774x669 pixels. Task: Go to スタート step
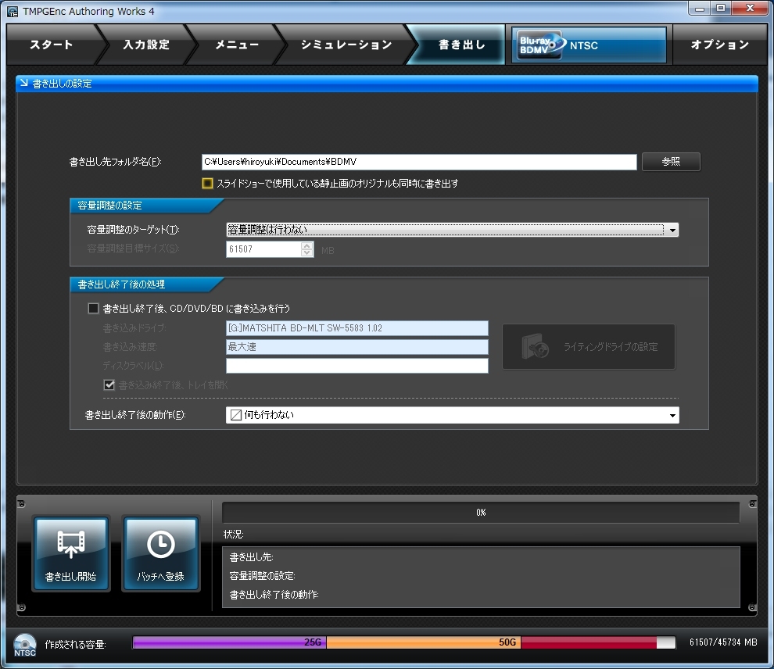52,45
